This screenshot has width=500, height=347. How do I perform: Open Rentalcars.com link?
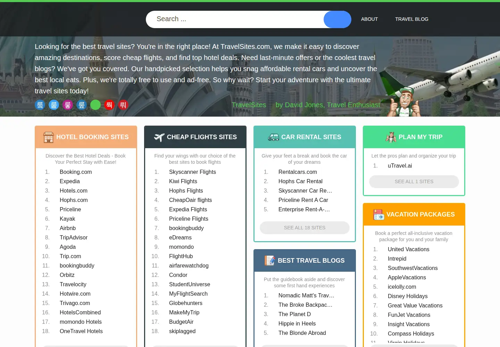click(x=298, y=172)
